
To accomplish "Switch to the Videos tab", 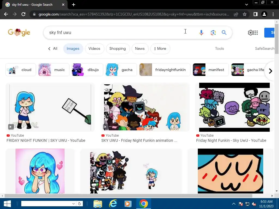I will pos(94,48).
